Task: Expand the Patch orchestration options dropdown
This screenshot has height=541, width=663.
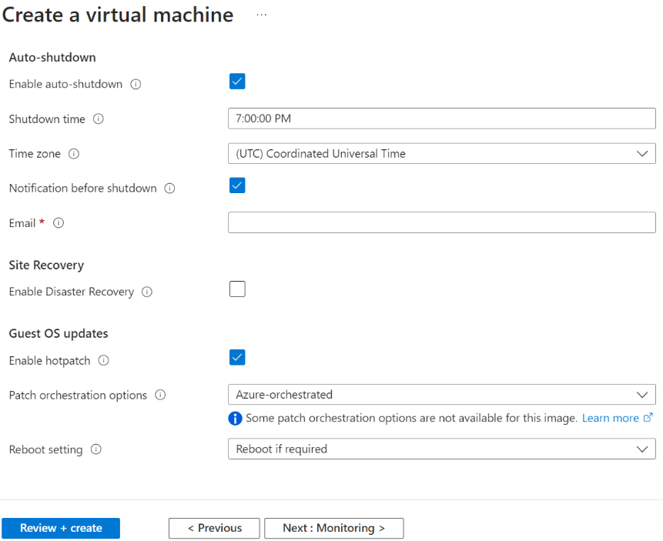Action: click(642, 395)
